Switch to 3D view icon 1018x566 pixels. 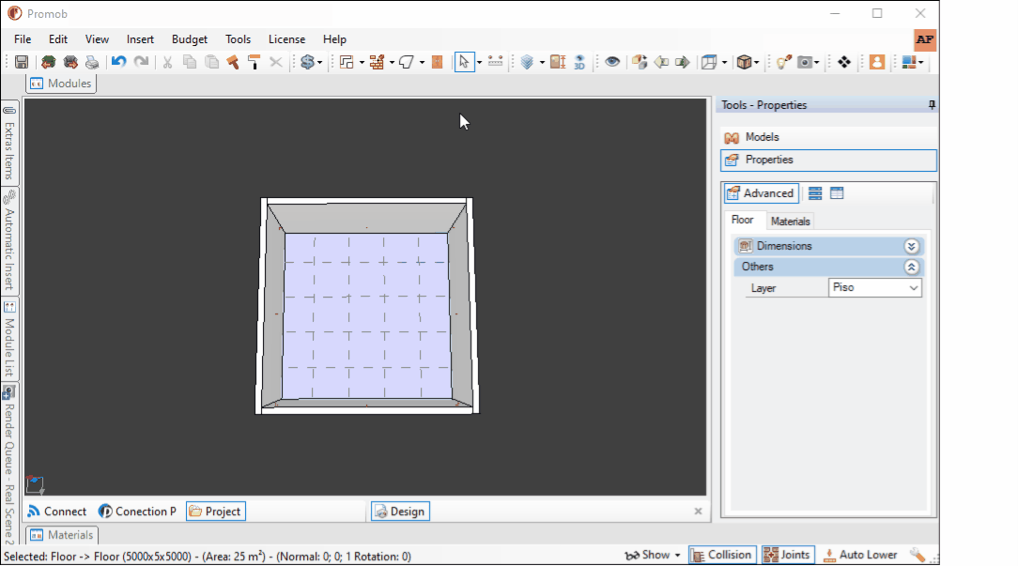point(579,62)
